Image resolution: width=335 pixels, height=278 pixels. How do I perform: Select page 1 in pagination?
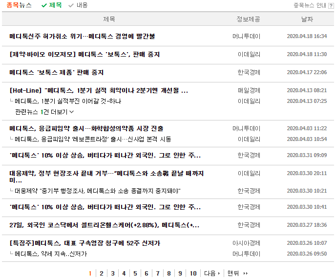point(90,273)
